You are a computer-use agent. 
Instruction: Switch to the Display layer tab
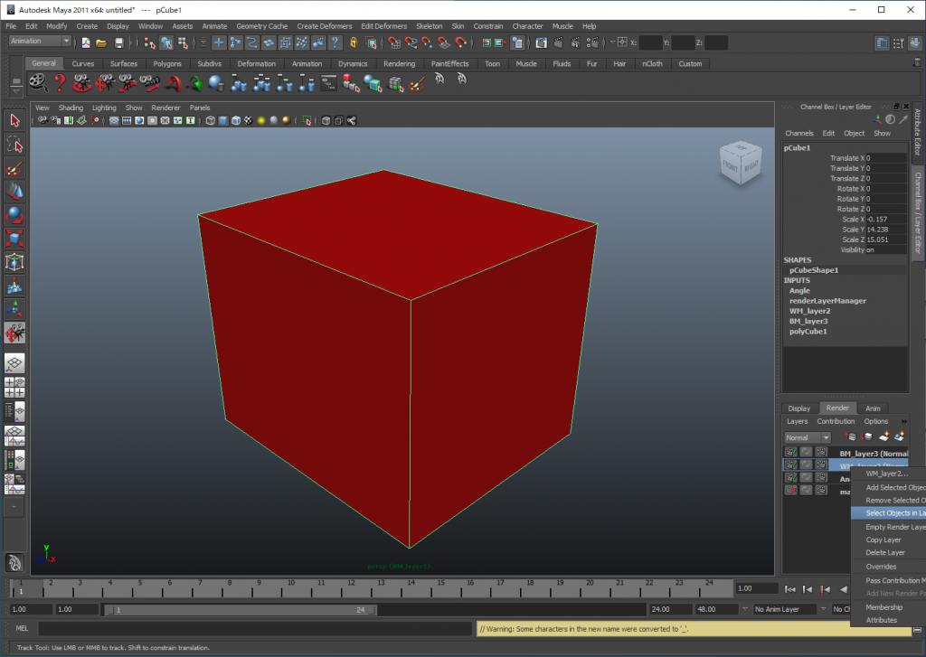point(798,408)
